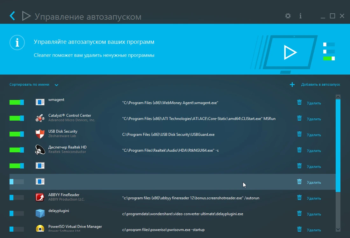Turn off USB Disk Security autostart toggle
The image size is (350, 238).
coord(17,134)
